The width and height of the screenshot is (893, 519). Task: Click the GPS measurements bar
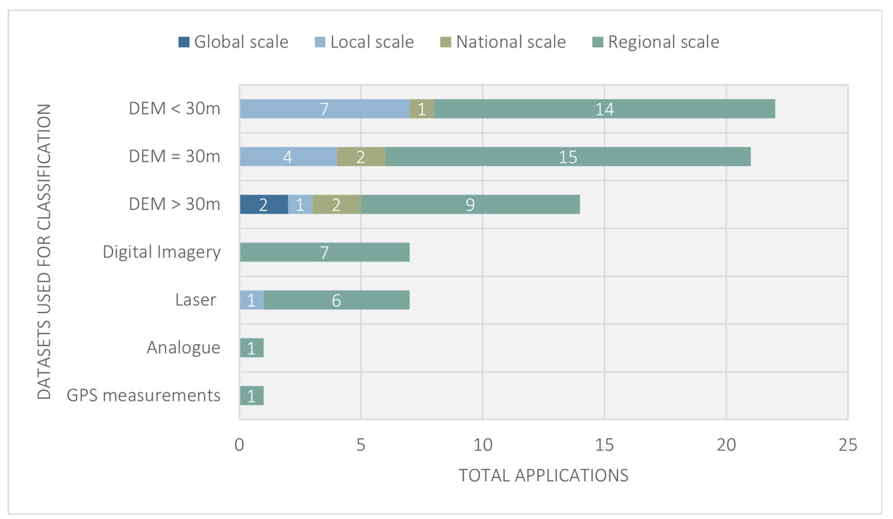click(x=252, y=395)
